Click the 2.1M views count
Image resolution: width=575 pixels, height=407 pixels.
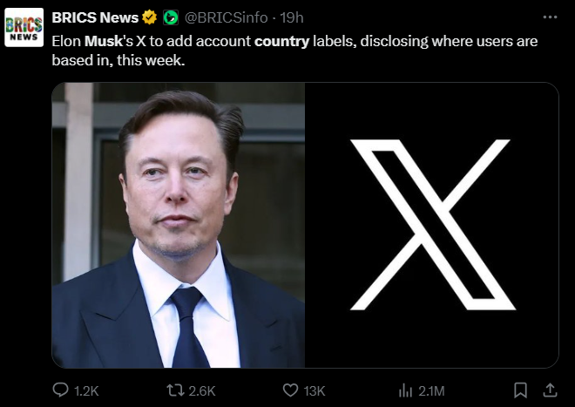(432, 390)
